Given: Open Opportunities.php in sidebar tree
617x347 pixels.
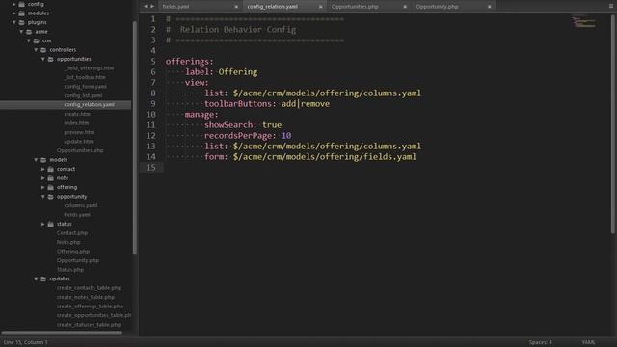Looking at the screenshot, I should point(80,150).
